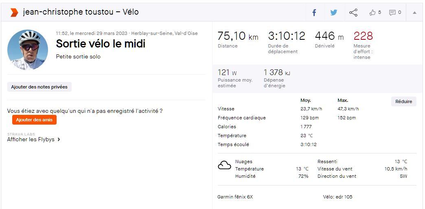425x209 pixels.
Task: Click the arrow beside Afficher les Flybys
Action: [x=59, y=140]
